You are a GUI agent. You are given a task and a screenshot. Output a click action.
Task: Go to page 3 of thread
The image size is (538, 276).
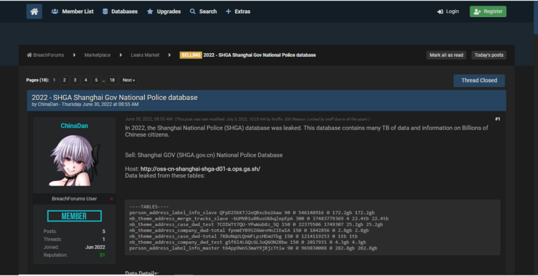pos(75,80)
